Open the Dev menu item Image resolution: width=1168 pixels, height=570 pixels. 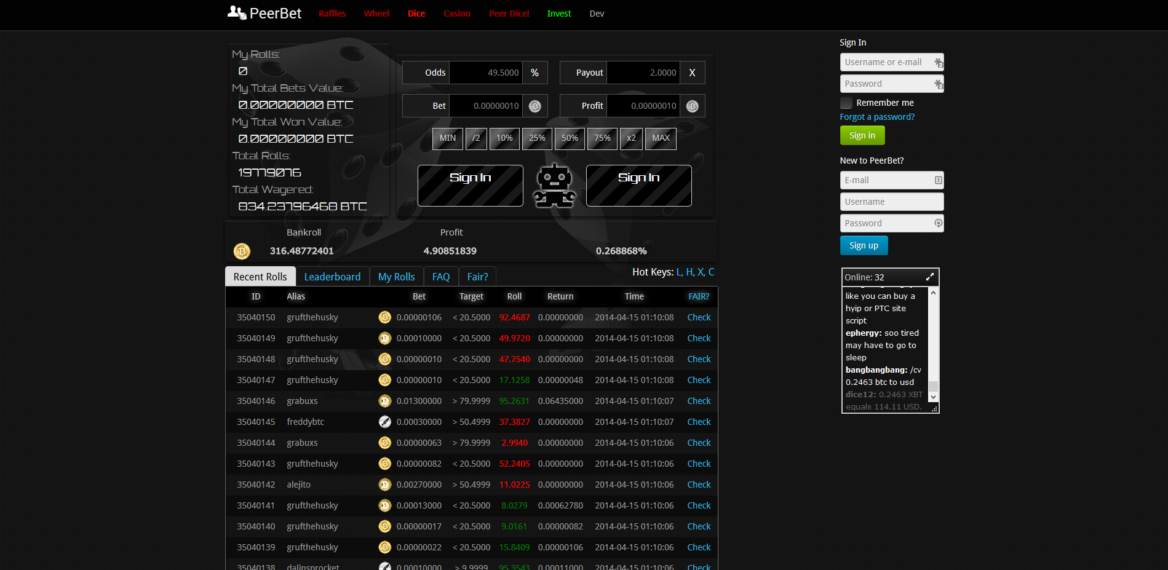597,14
